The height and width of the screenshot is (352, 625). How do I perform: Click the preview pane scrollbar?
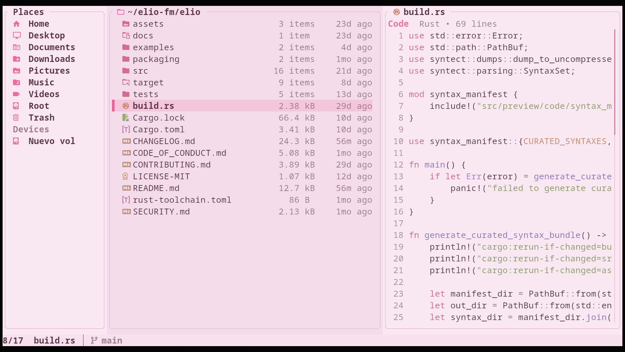pos(615,82)
